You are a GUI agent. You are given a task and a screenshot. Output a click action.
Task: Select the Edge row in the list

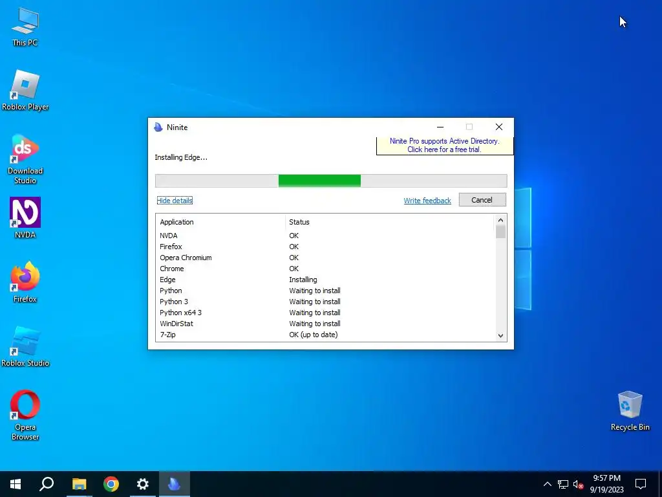[325, 280]
